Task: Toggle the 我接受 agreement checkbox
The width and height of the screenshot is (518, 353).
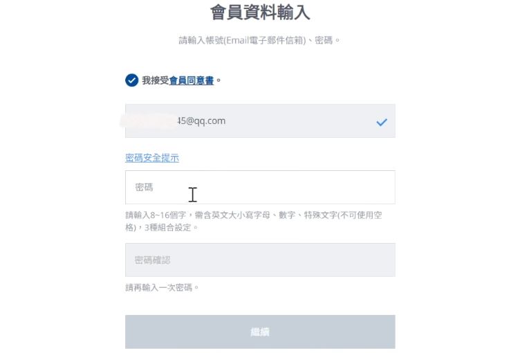Action: tap(131, 80)
